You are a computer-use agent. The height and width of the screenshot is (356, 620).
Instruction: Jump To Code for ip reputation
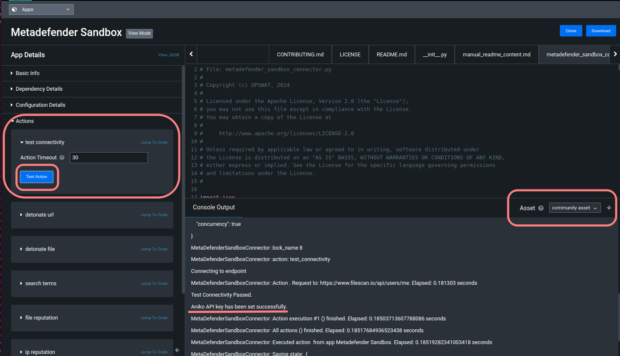[154, 352]
